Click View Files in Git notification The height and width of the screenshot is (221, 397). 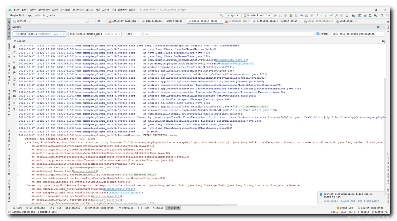point(331,201)
